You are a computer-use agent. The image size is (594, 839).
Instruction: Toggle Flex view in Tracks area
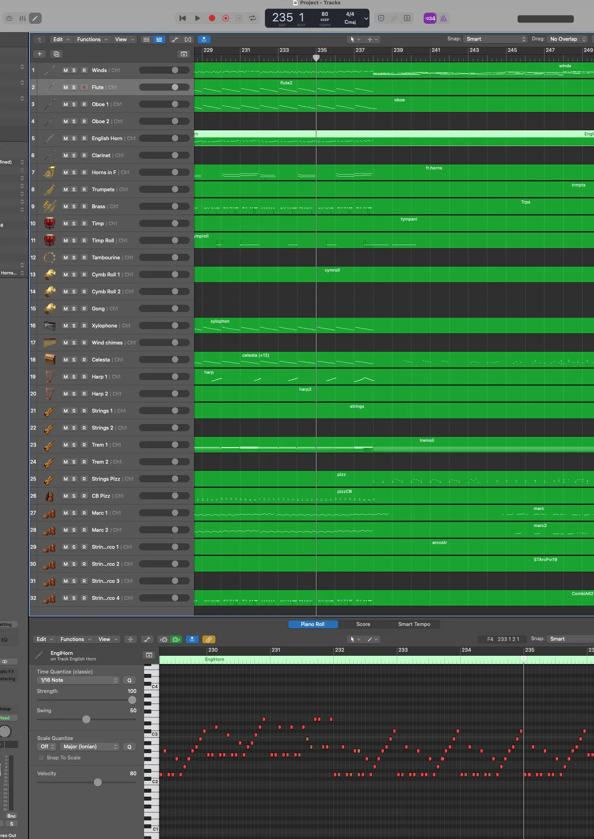pos(188,40)
